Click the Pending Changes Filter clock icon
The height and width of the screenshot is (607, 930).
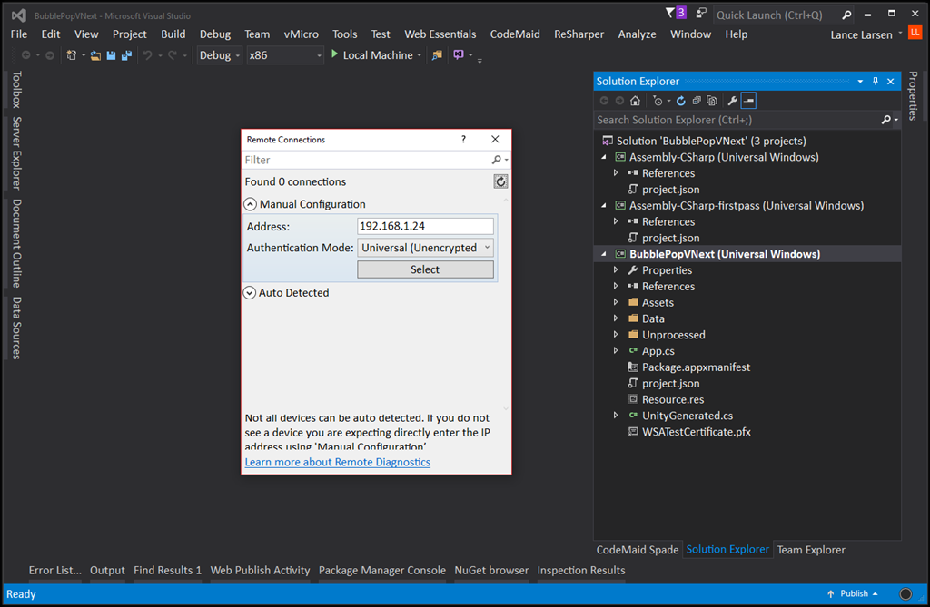point(658,101)
